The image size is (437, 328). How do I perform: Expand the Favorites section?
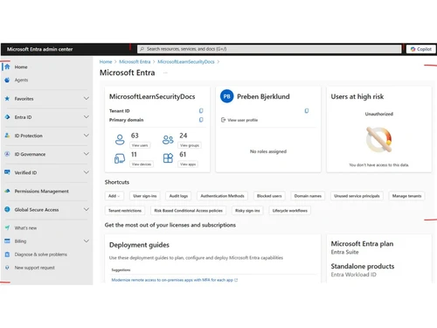click(87, 99)
